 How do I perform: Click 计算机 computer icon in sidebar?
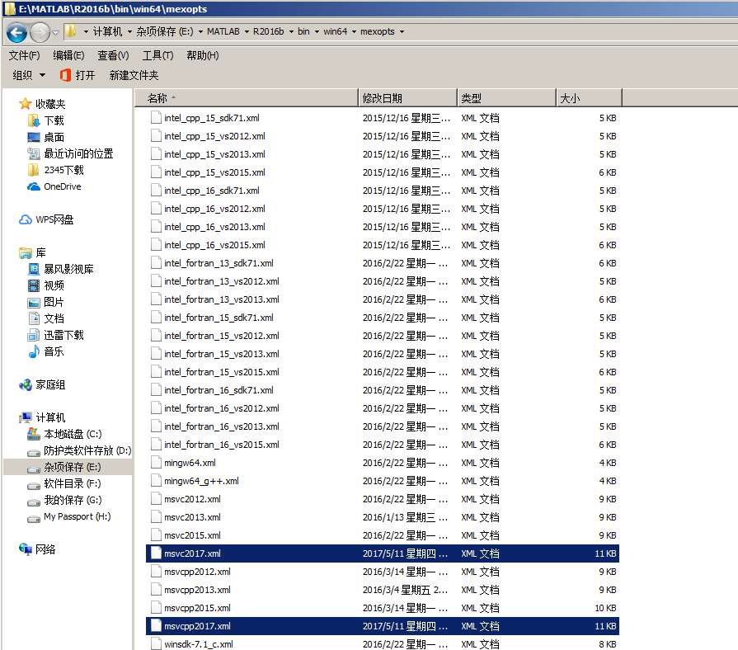[x=26, y=417]
